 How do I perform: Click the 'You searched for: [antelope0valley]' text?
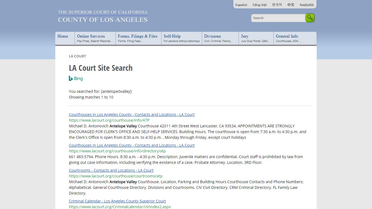[x=100, y=91]
